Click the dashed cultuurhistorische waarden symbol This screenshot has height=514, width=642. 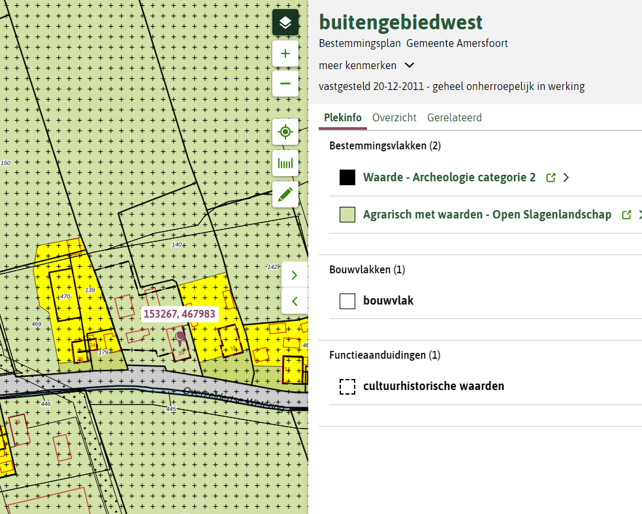pyautogui.click(x=347, y=386)
